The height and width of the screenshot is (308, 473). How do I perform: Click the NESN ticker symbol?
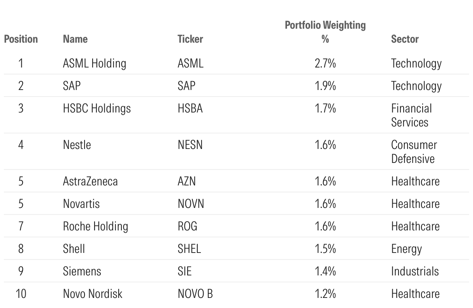point(190,145)
